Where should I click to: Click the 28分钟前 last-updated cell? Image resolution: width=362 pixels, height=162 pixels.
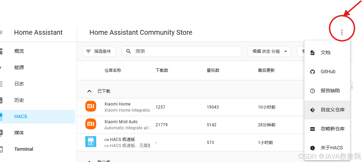(267, 125)
